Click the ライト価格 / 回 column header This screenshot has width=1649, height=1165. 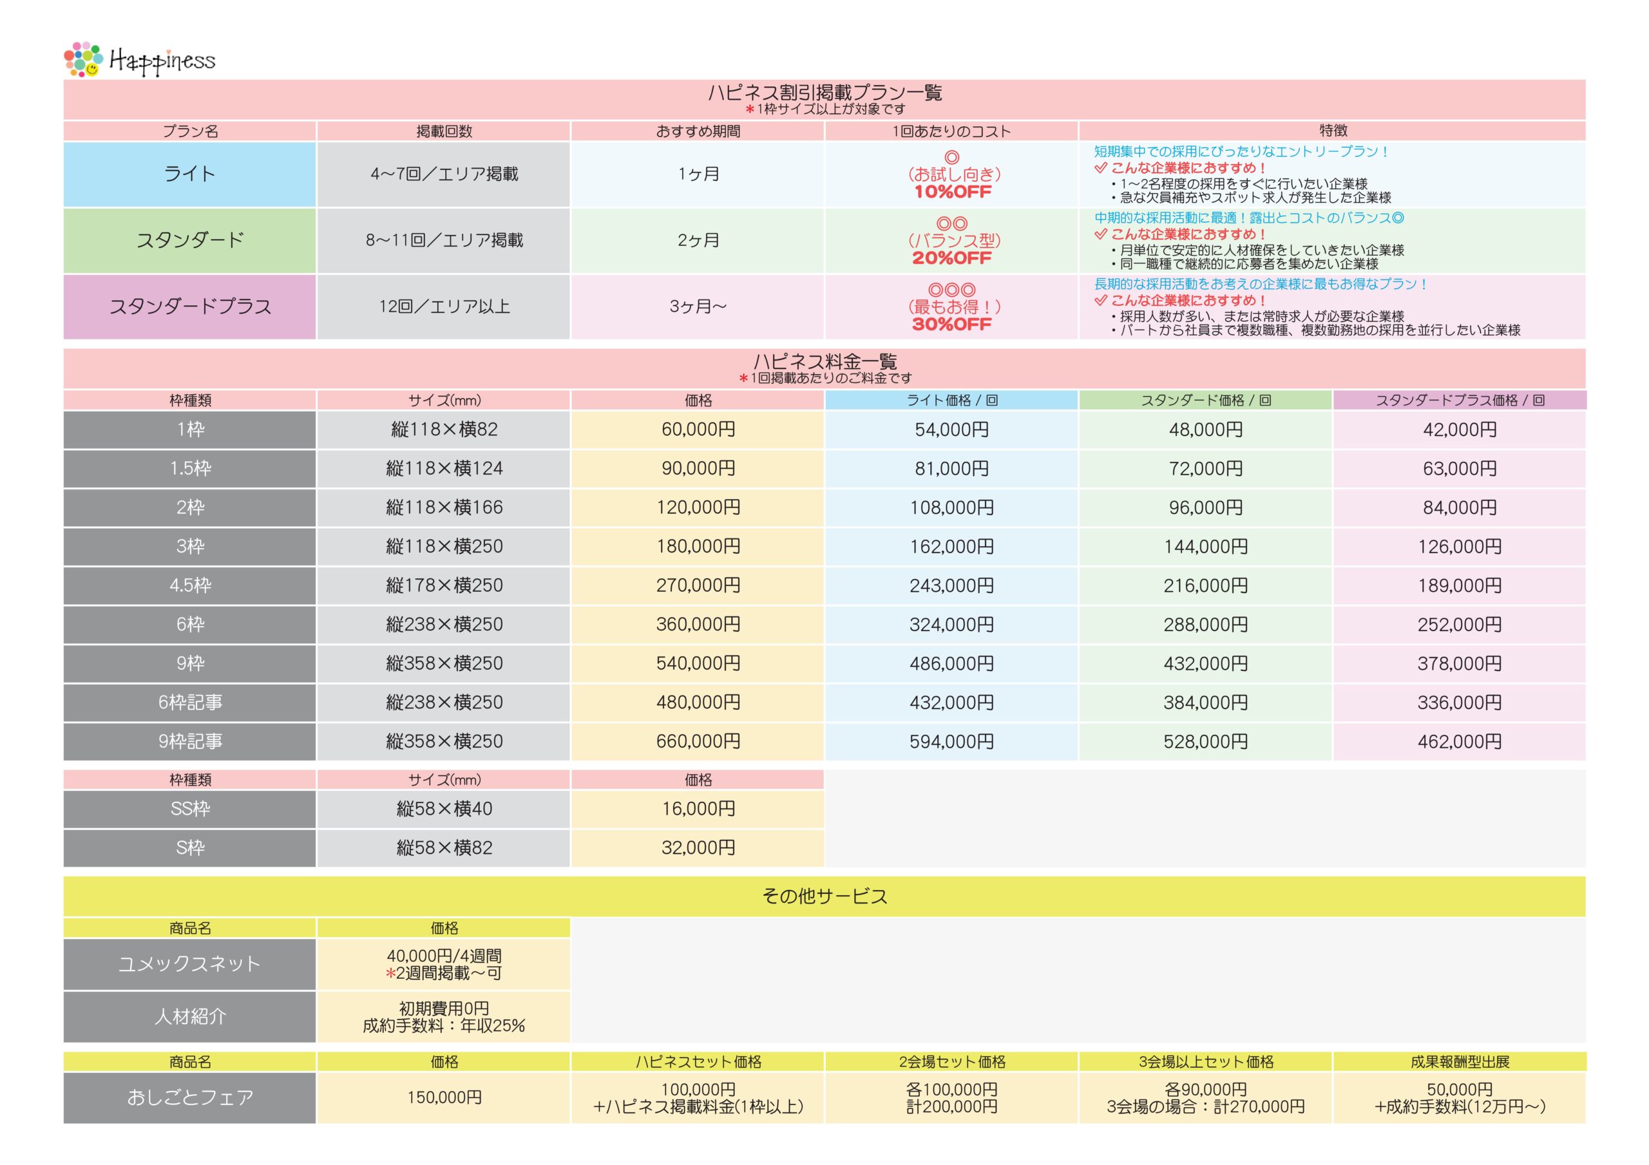coord(951,400)
